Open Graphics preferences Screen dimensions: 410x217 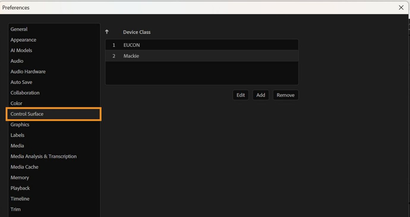click(x=20, y=124)
